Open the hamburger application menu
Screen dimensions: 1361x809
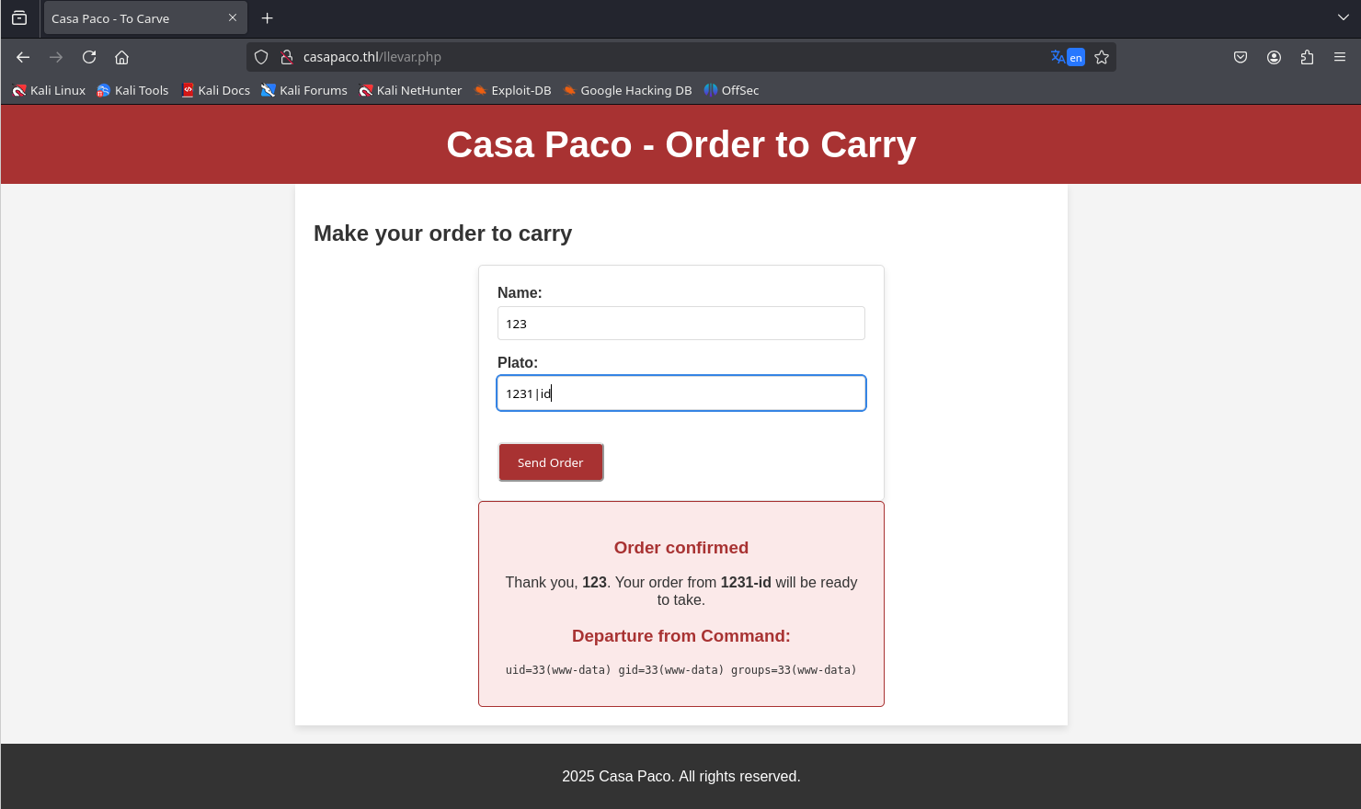[x=1340, y=57]
